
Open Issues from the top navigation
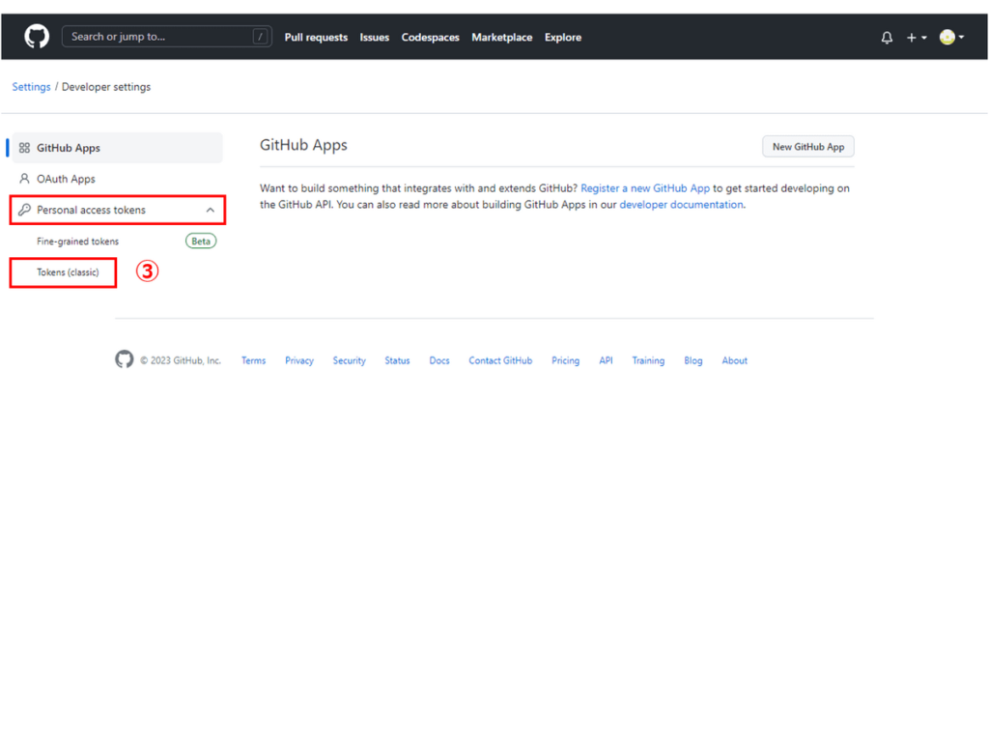pyautogui.click(x=375, y=38)
